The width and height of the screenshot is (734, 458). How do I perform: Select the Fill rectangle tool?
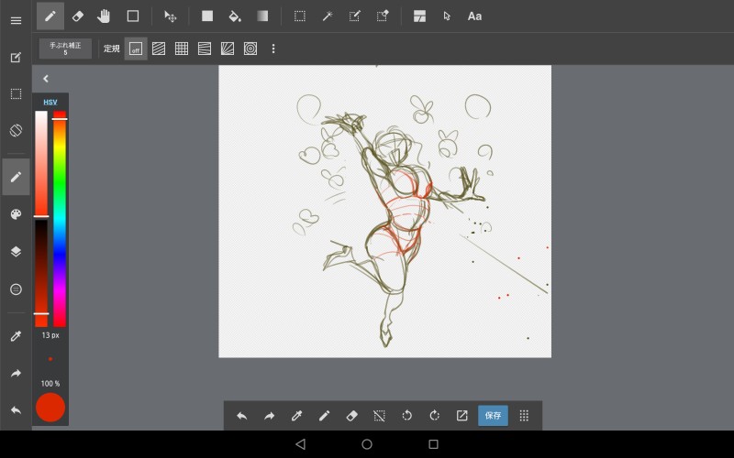207,16
